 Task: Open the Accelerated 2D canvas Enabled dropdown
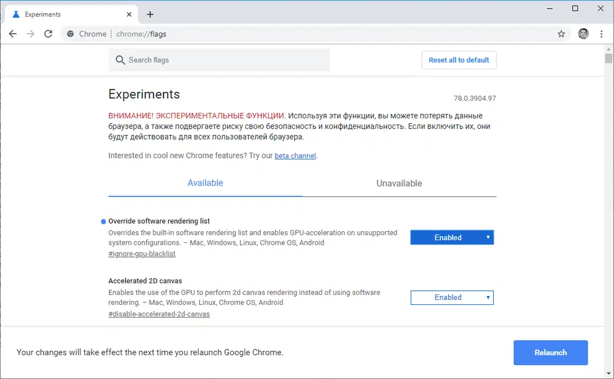click(452, 297)
